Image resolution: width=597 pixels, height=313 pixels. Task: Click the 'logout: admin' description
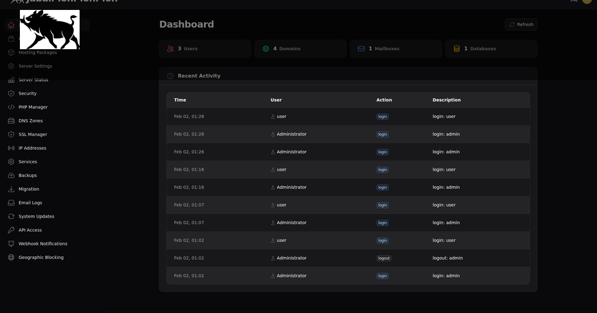[448, 258]
